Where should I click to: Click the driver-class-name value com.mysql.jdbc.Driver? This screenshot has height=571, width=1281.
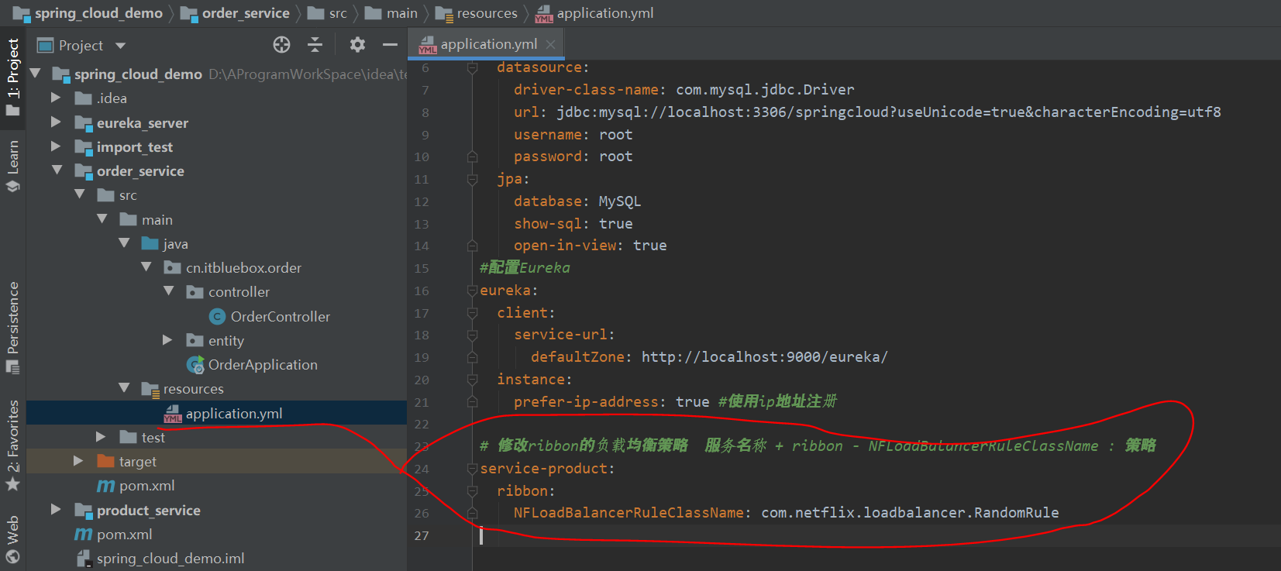(x=765, y=90)
